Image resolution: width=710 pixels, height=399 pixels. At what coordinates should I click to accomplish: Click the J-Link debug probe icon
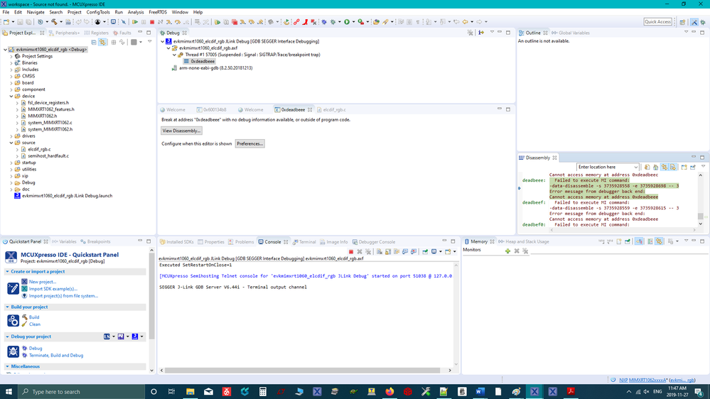[x=135, y=337]
